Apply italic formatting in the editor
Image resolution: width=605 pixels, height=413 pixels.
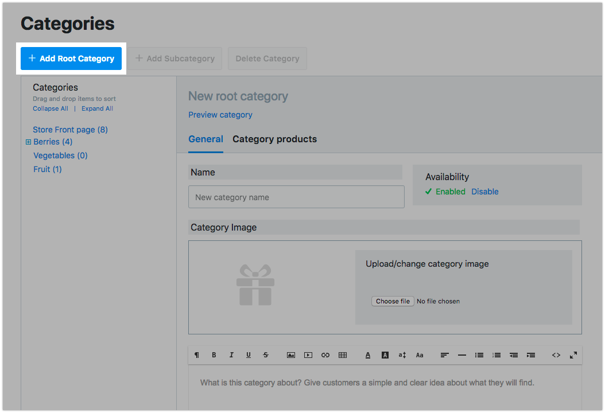tap(231, 355)
